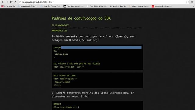The height and width of the screenshot is (110, 195).
Task: Open the 'Apple - iPad Air' bookmark
Action: click(x=118, y=6)
